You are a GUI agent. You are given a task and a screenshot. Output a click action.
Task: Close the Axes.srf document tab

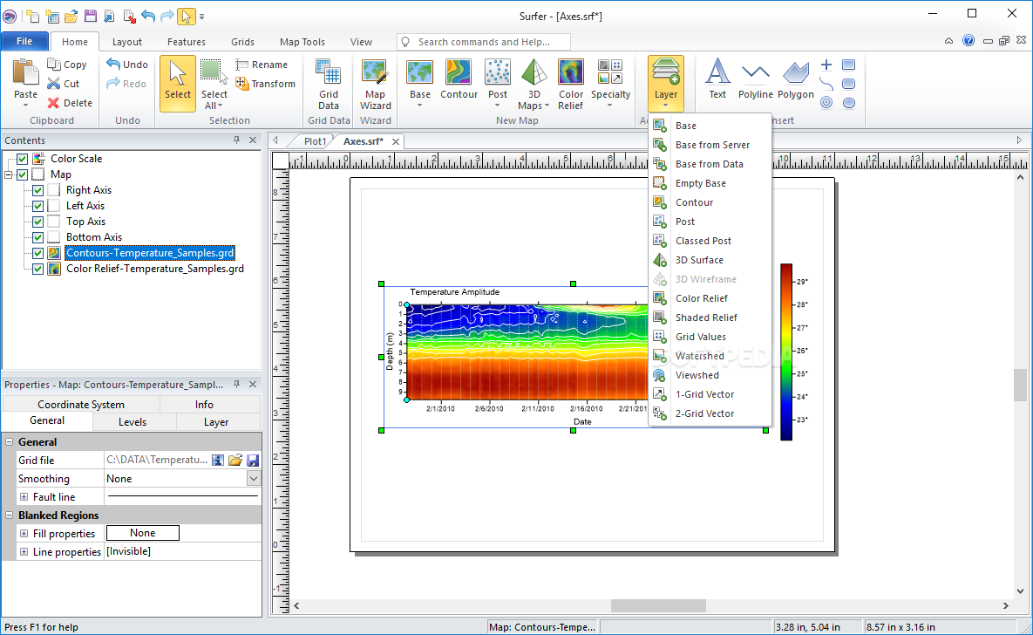coord(395,142)
